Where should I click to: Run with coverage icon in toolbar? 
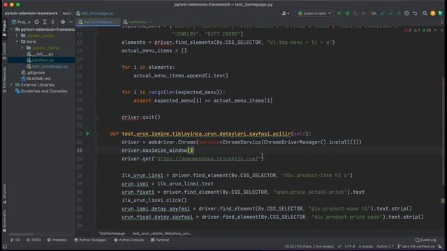(356, 13)
